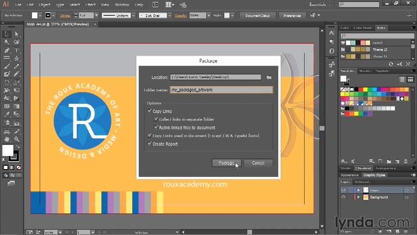Select the Star shape tool

pos(16,58)
